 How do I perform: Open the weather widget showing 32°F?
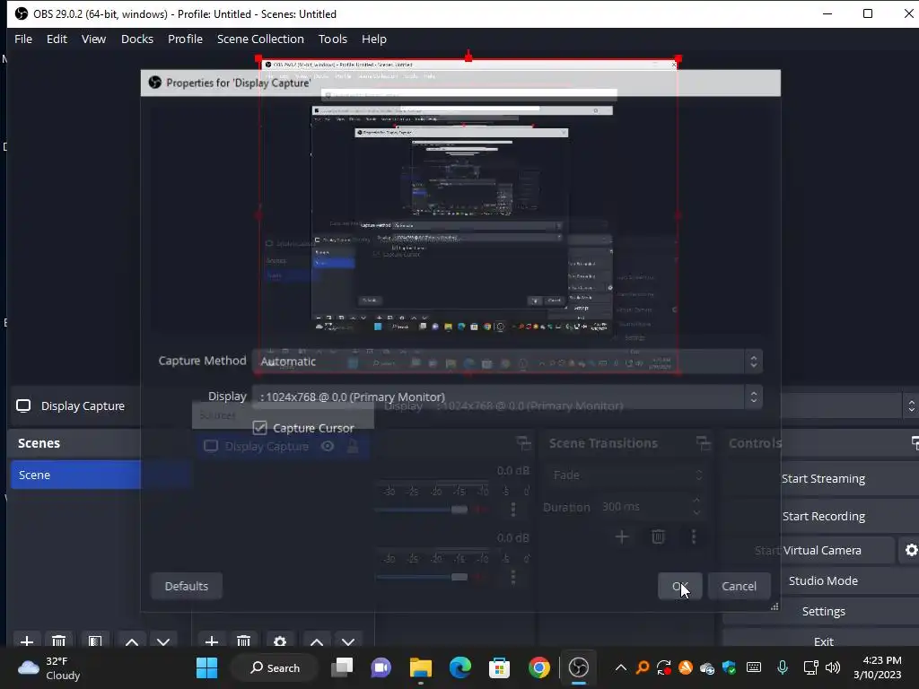pyautogui.click(x=49, y=667)
